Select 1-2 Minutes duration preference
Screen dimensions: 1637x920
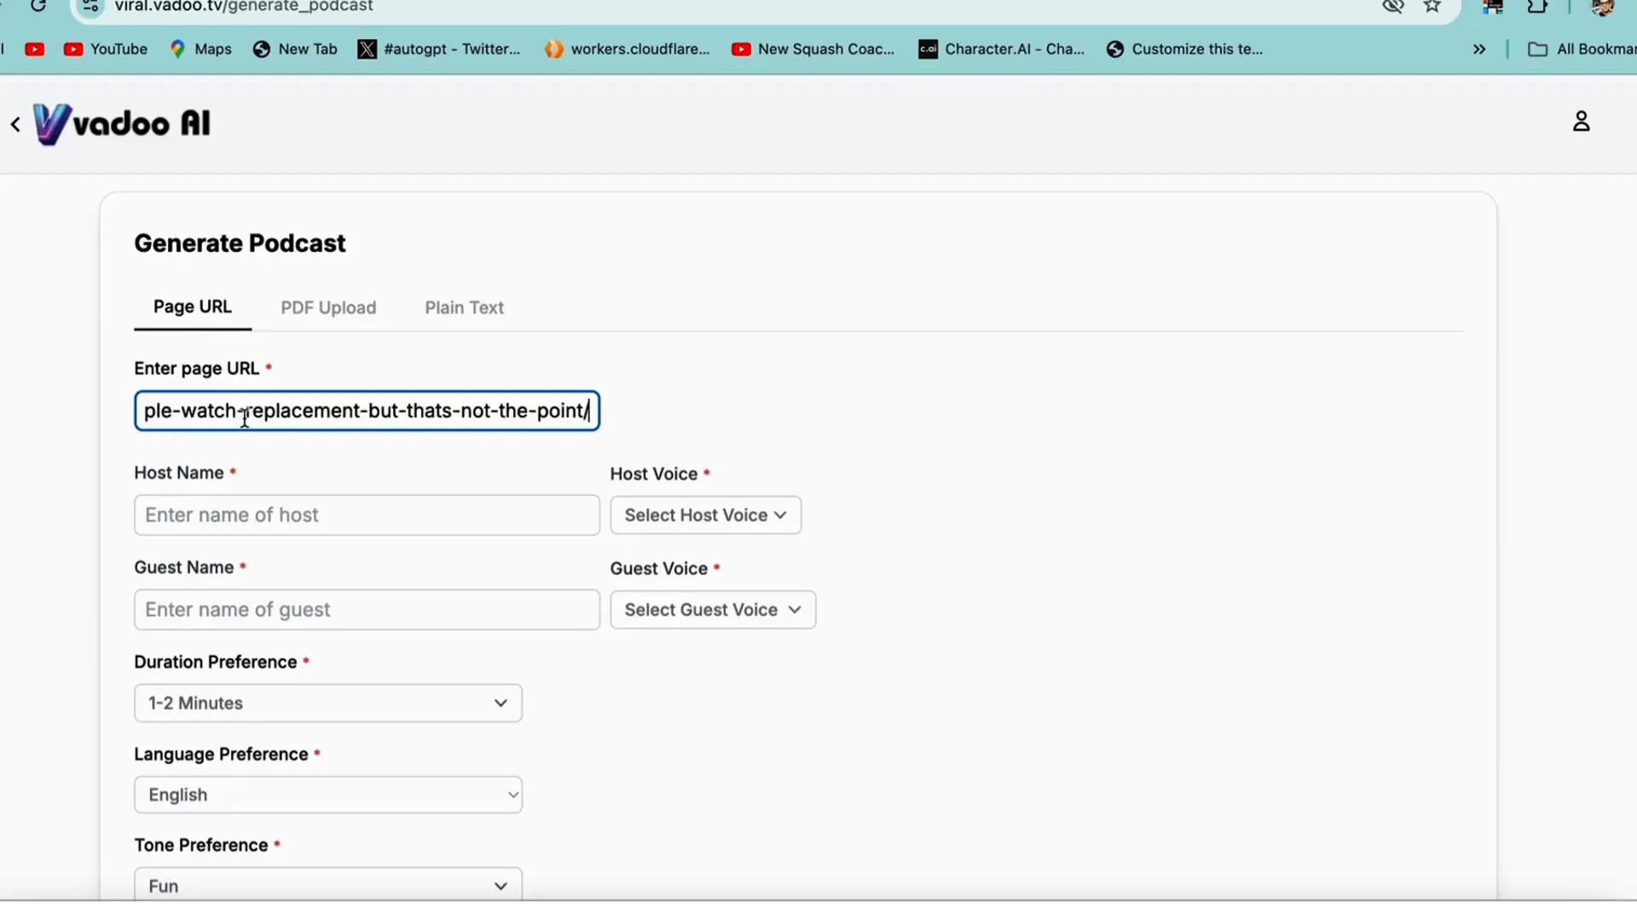click(x=328, y=702)
